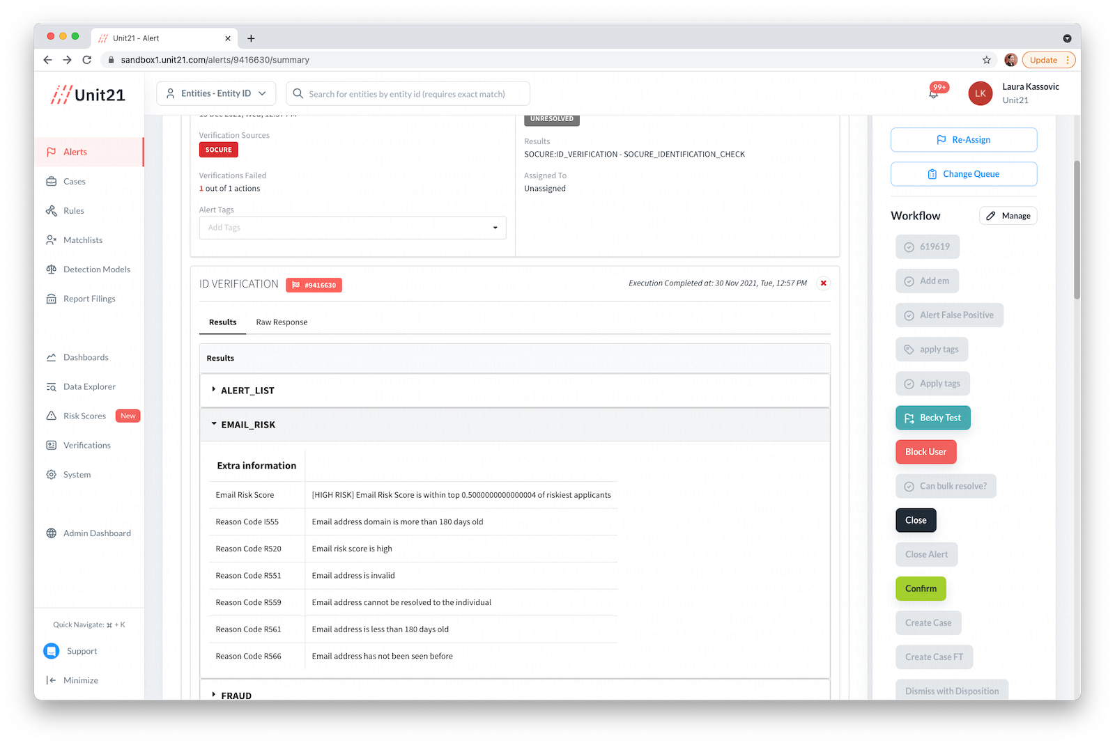Switch to Raw Response tab
Viewport: 1115px width, 745px height.
tap(282, 322)
